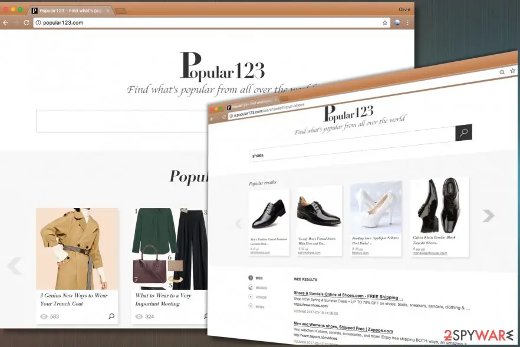Screen dimensions: 520x347
Task: Select the Popular123 tab in the front window
Action: (252, 104)
